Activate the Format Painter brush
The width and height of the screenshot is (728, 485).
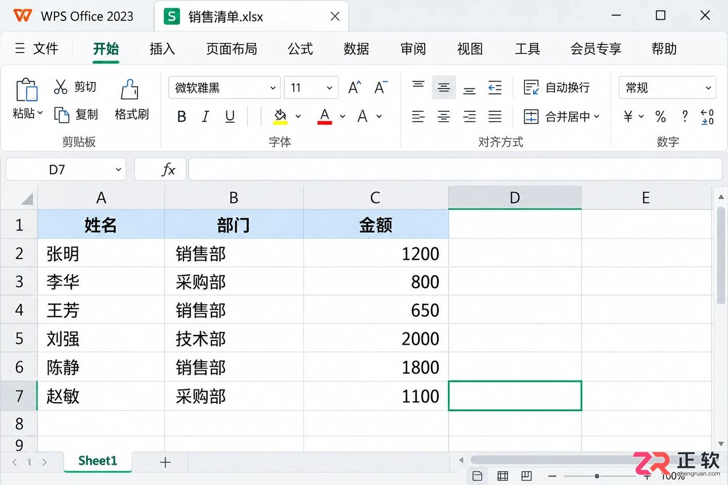129,89
